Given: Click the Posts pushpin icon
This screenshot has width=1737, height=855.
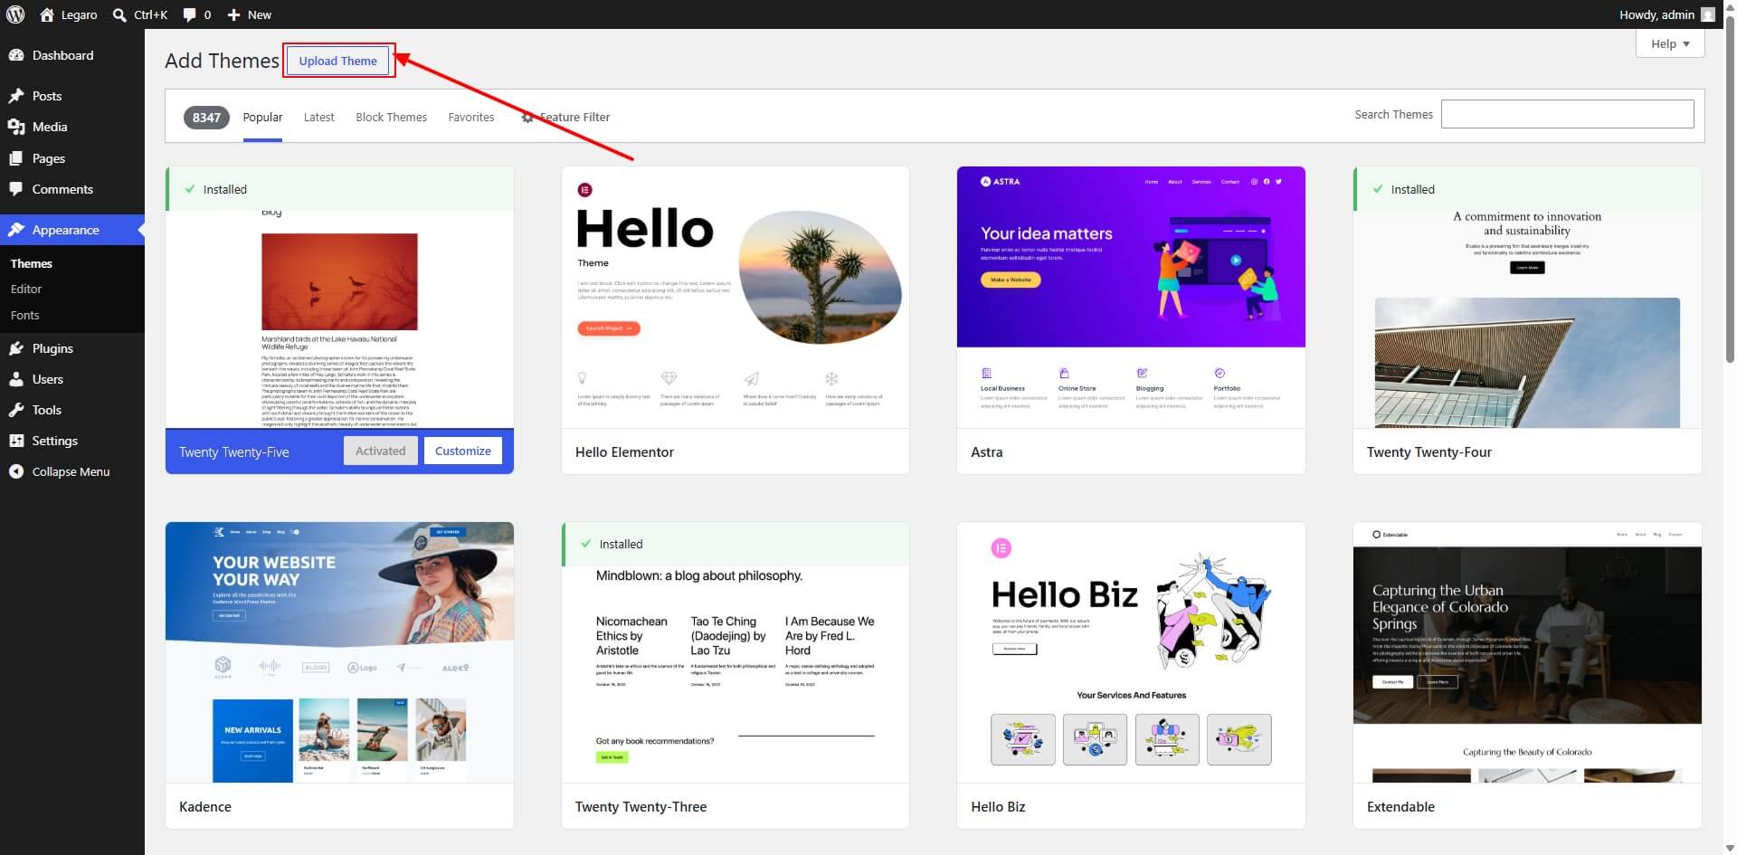Looking at the screenshot, I should coord(16,96).
